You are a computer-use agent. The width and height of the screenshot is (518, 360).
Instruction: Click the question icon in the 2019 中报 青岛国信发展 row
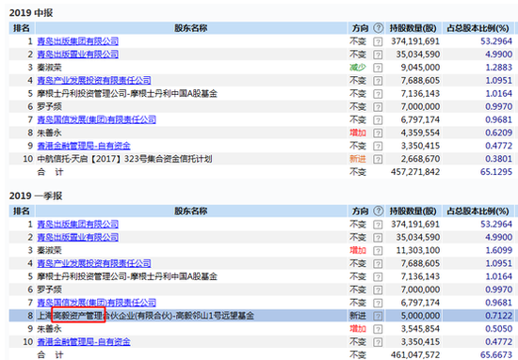(x=378, y=120)
